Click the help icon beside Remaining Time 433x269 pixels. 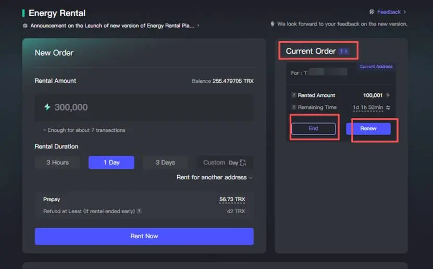294,107
